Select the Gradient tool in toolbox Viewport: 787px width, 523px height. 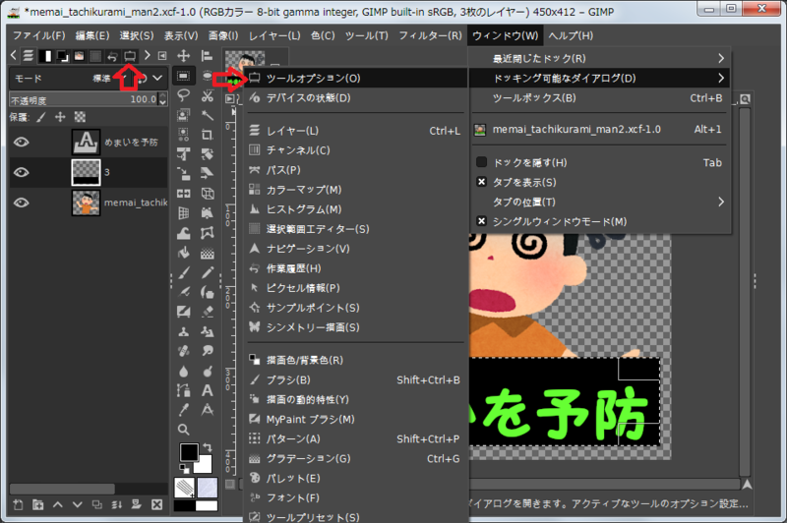pyautogui.click(x=207, y=253)
